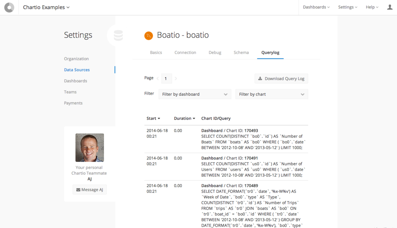This screenshot has width=397, height=228.
Task: Open the Chartio Examples organization dropdown
Action: [x=46, y=7]
